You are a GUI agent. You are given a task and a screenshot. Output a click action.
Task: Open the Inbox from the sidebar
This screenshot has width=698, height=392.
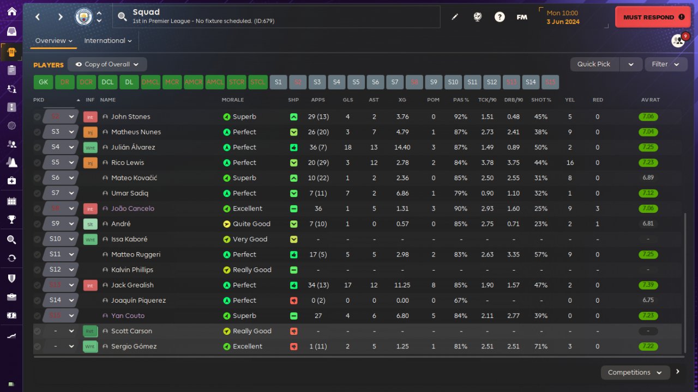coord(11,32)
